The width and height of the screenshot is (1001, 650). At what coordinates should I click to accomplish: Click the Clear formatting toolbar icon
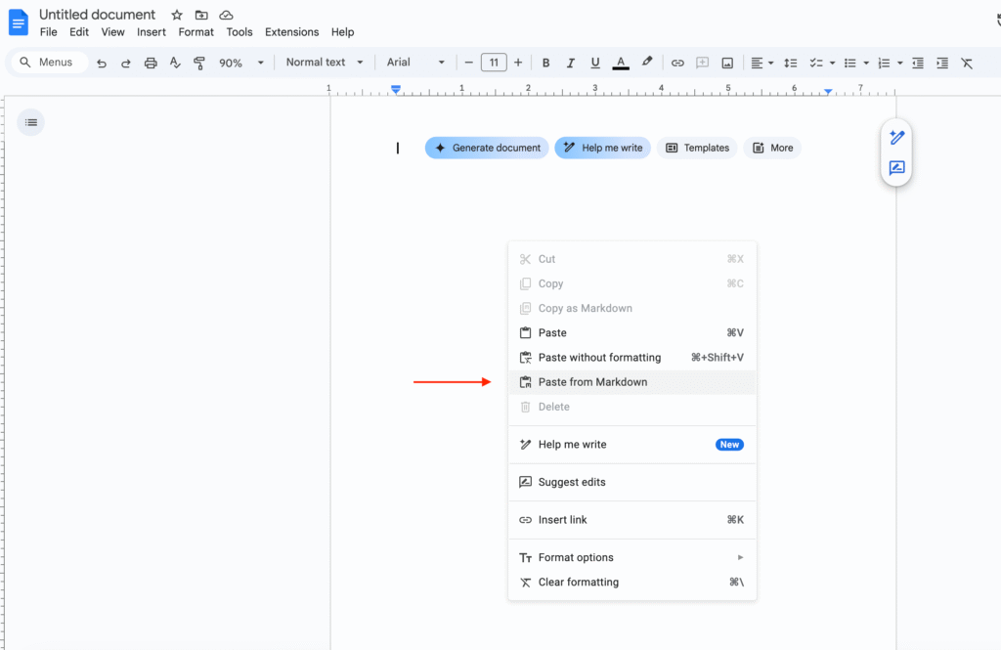[967, 63]
